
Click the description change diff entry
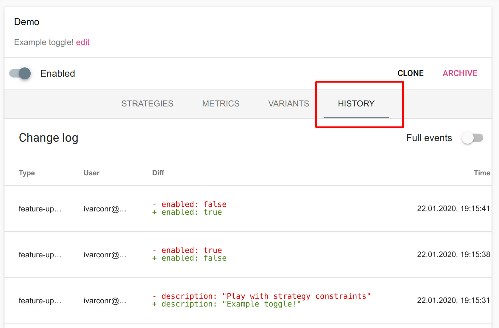coord(261,300)
